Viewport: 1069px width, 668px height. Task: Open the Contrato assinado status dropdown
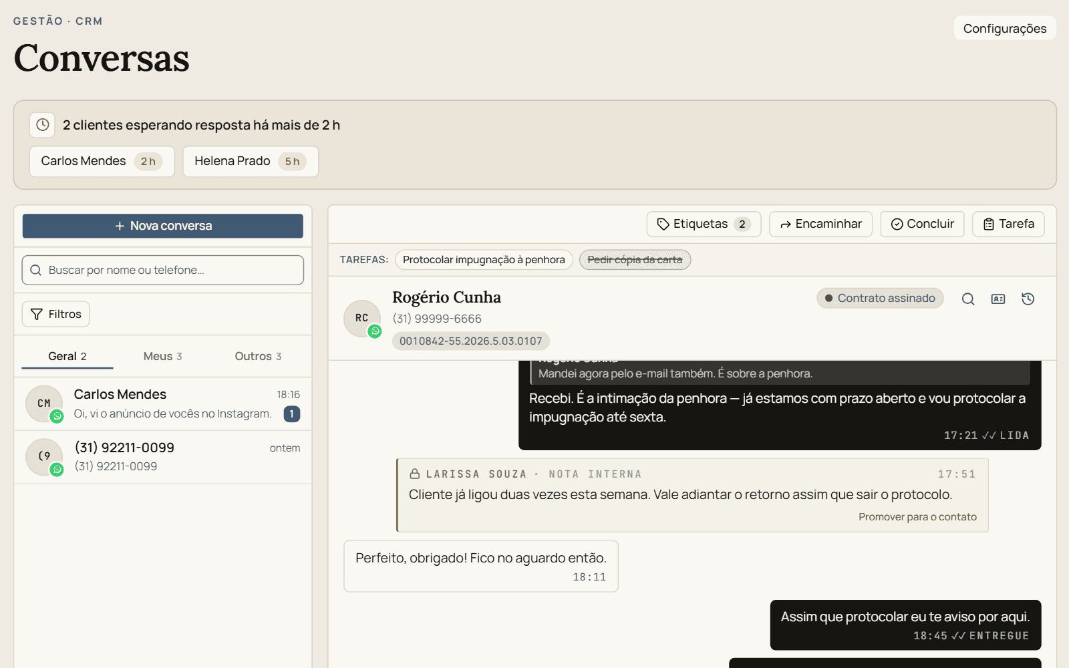tap(880, 298)
